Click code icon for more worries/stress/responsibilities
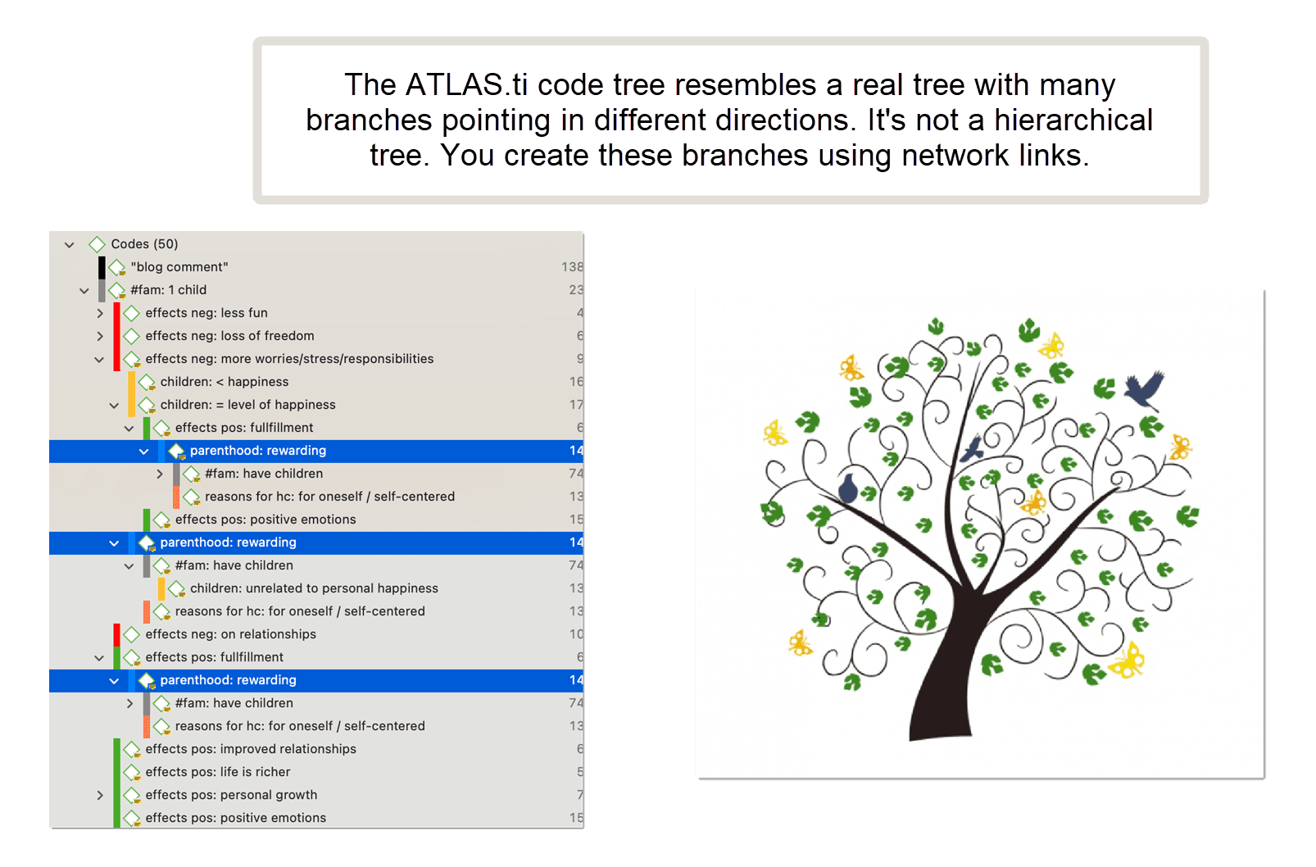The image size is (1316, 867). point(132,359)
